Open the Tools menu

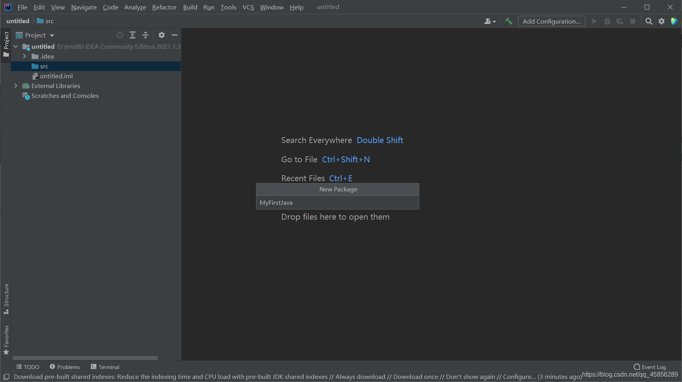coord(228,7)
